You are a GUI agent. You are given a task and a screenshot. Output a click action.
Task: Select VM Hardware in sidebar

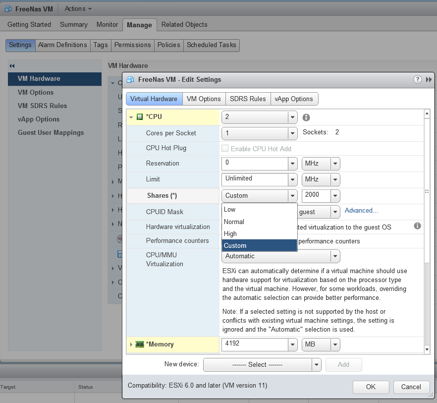[55, 79]
